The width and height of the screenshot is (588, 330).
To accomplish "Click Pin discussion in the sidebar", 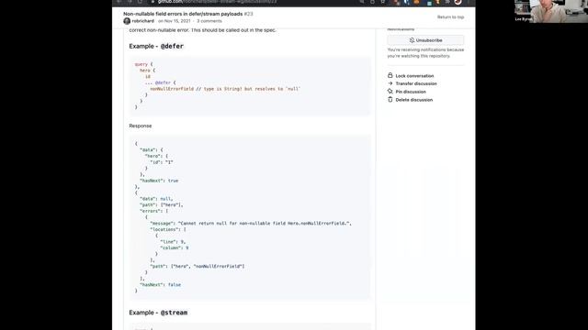I will point(407,92).
